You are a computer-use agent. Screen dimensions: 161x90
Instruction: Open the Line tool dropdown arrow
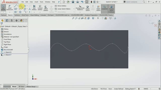[18, 6]
